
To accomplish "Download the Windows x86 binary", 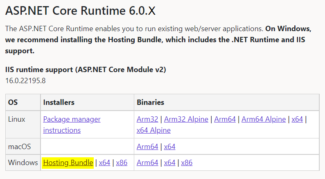I will (x=187, y=163).
